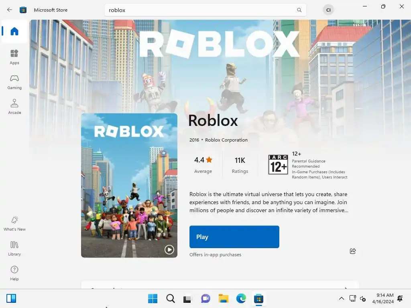Click the 2016 release year text

point(194,140)
